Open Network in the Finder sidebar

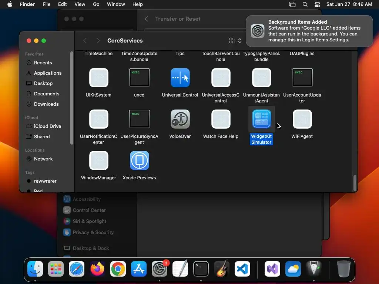pos(44,159)
